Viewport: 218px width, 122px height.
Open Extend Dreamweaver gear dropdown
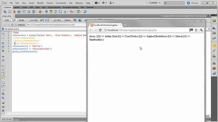105,3
